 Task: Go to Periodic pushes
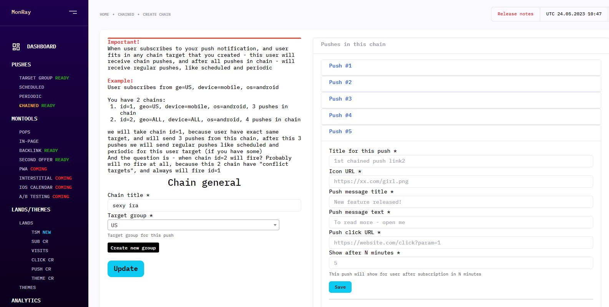pyautogui.click(x=30, y=96)
